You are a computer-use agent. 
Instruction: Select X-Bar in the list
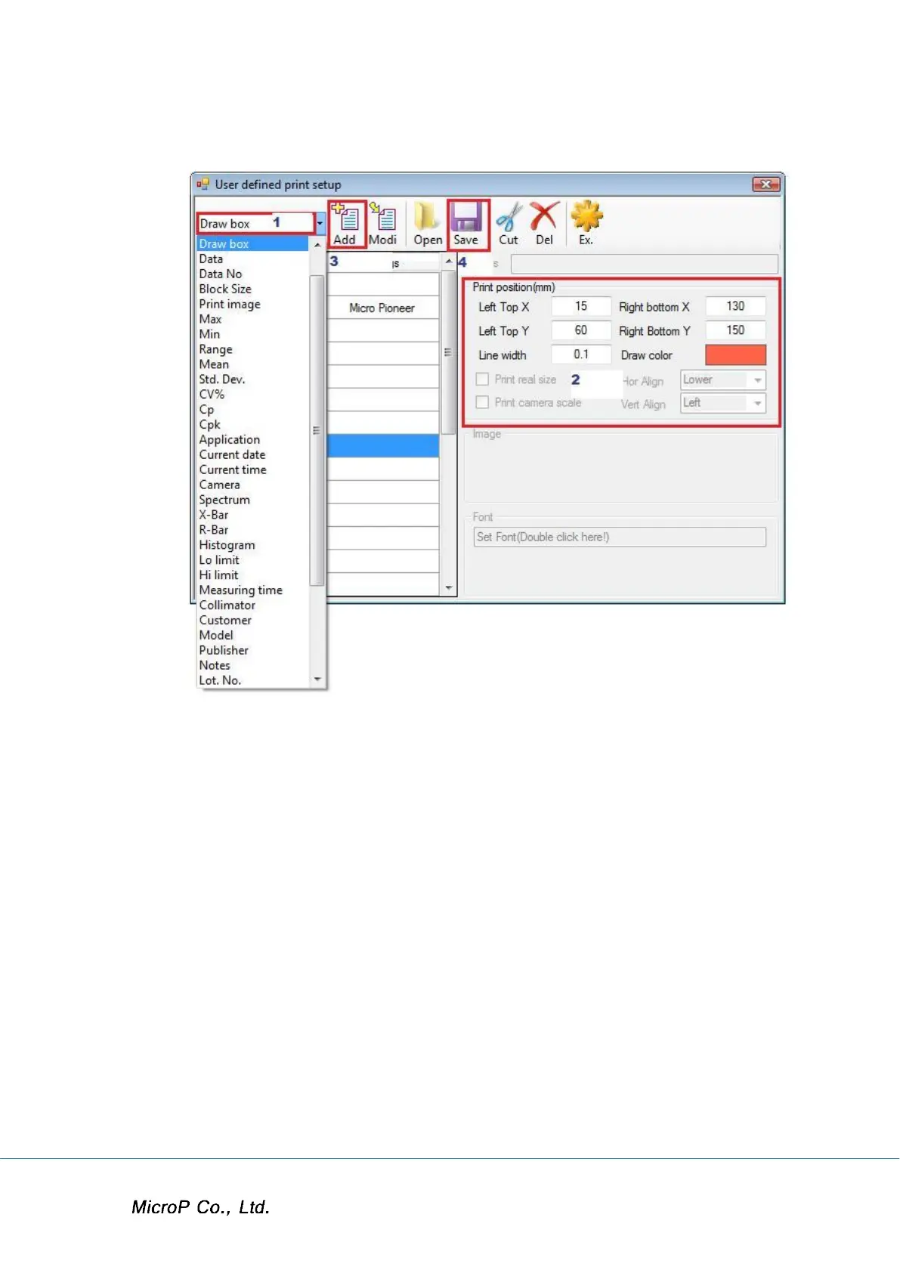click(x=252, y=515)
